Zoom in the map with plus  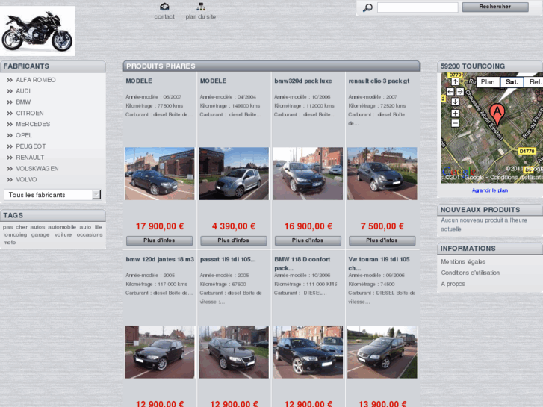[455, 114]
